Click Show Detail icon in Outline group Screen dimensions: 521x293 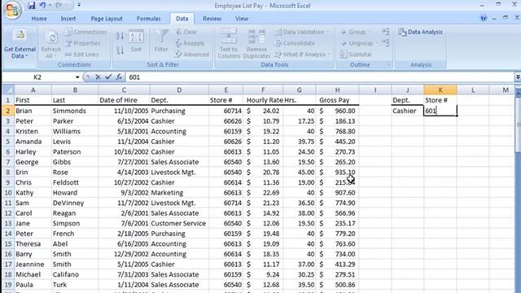coord(385,32)
